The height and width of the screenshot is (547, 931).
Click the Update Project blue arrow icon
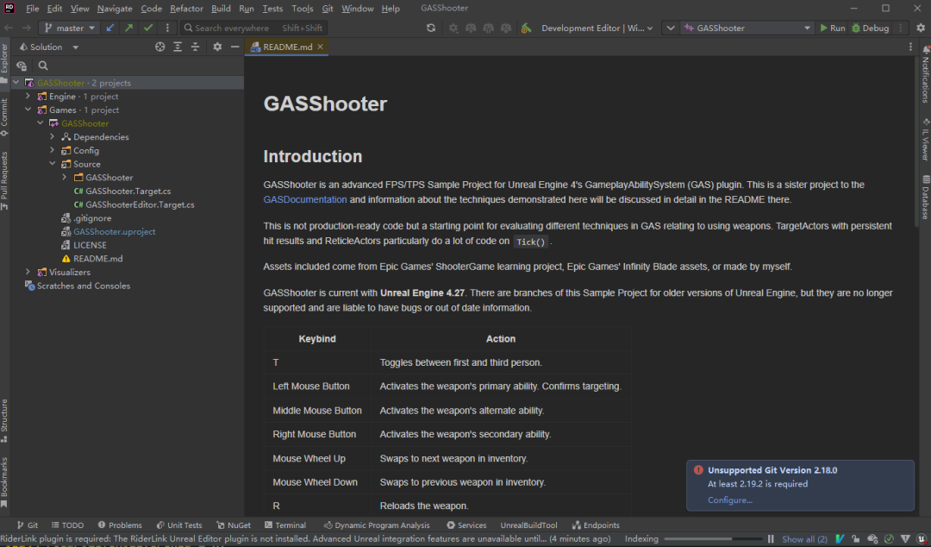[x=109, y=28]
